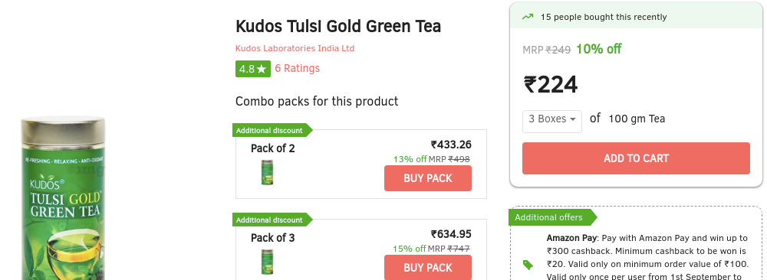
Task: Add the product to cart
Action: click(x=636, y=158)
